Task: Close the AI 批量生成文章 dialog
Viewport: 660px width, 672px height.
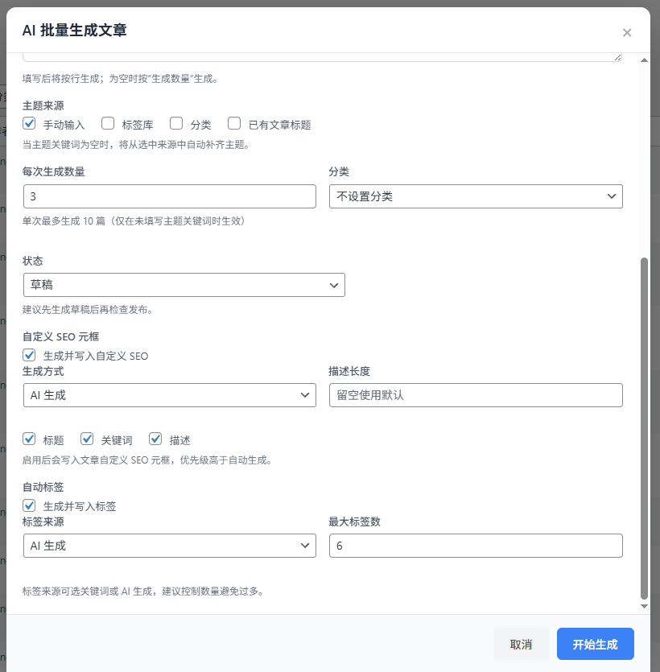Action: (627, 33)
